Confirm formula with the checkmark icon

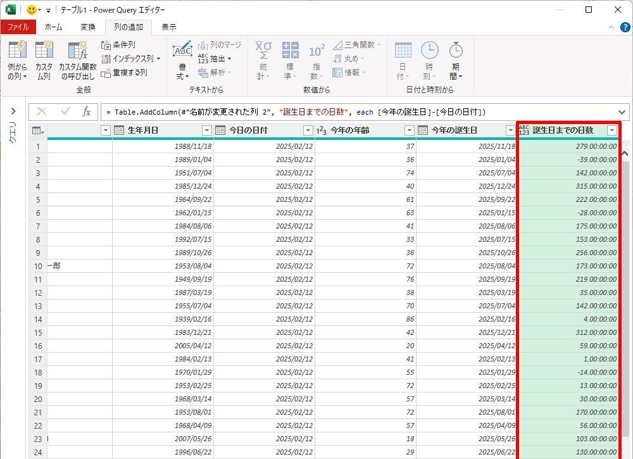click(65, 112)
